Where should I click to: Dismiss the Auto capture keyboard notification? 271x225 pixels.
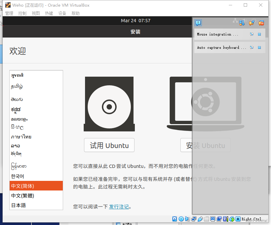tap(259, 47)
